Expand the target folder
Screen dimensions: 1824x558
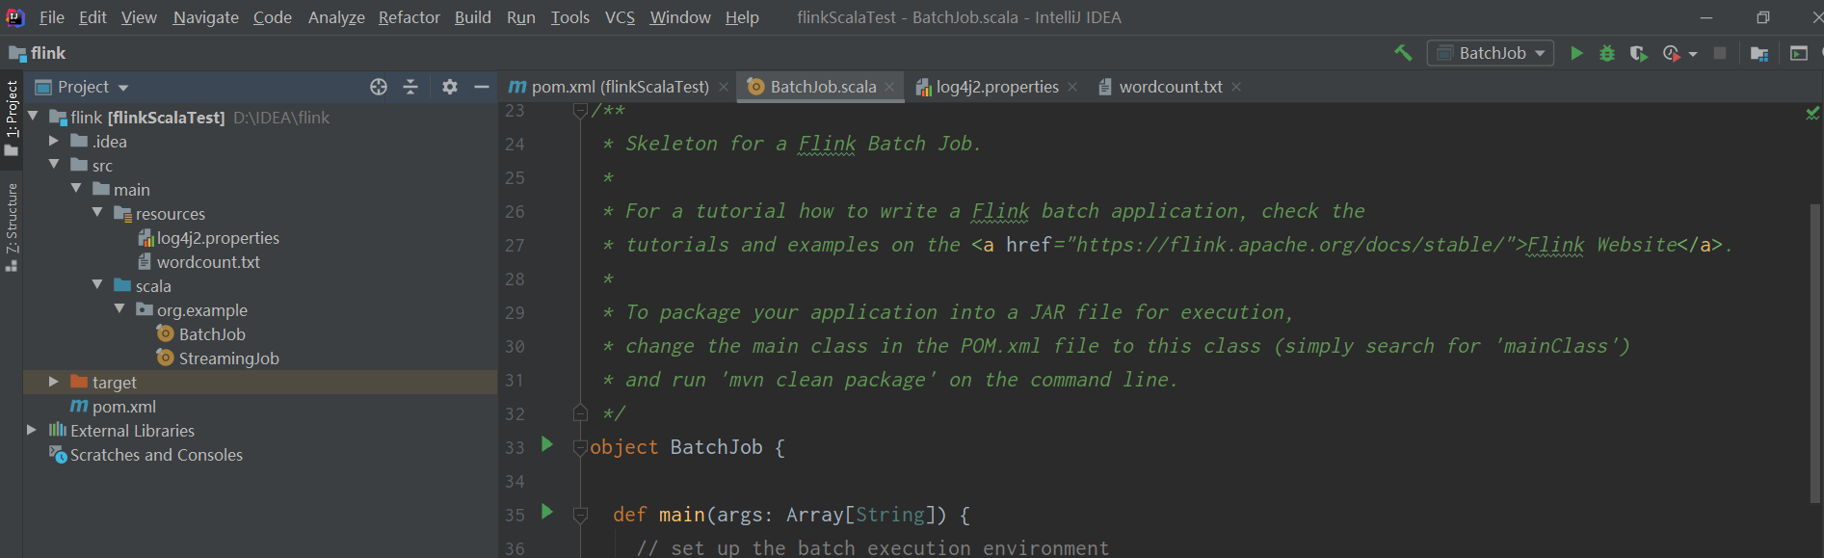tap(54, 382)
